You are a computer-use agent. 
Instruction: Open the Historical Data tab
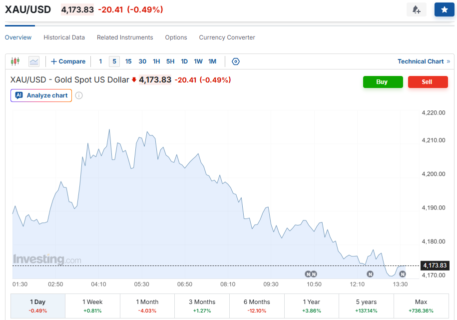point(64,37)
